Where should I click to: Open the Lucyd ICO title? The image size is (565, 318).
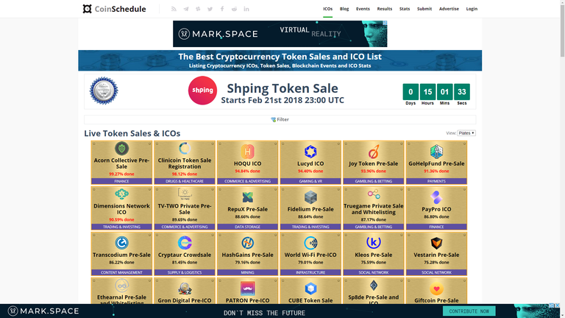[x=310, y=163]
